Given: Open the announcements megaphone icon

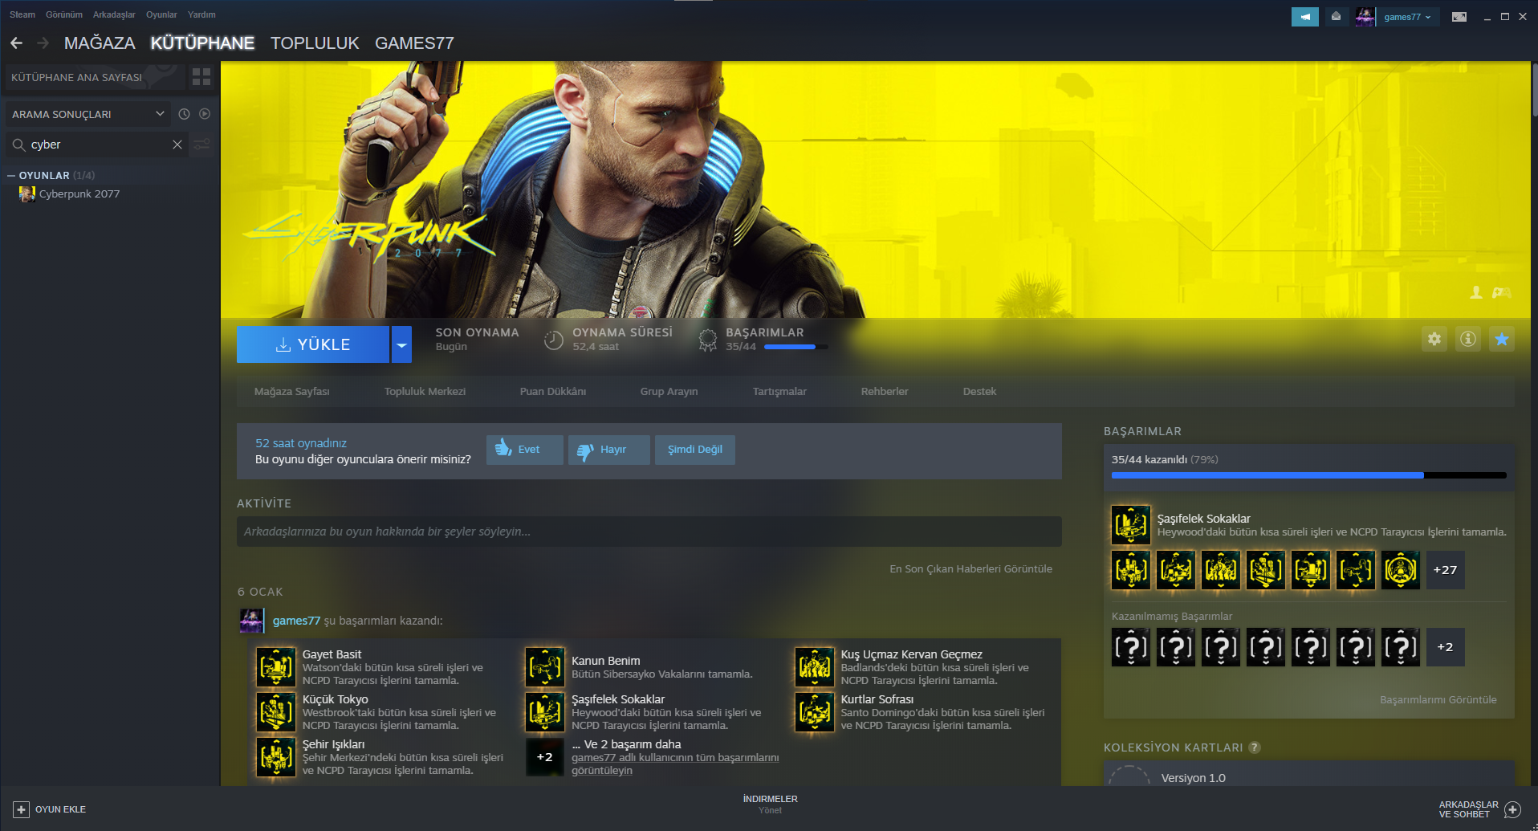Looking at the screenshot, I should 1305,17.
